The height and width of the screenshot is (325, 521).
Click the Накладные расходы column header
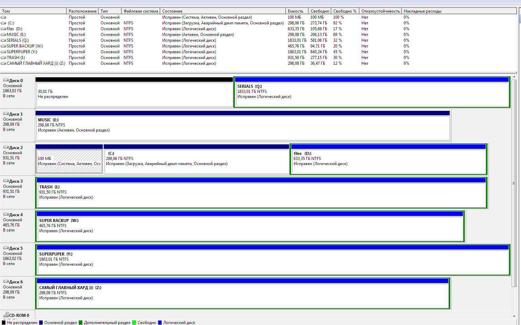coord(459,11)
